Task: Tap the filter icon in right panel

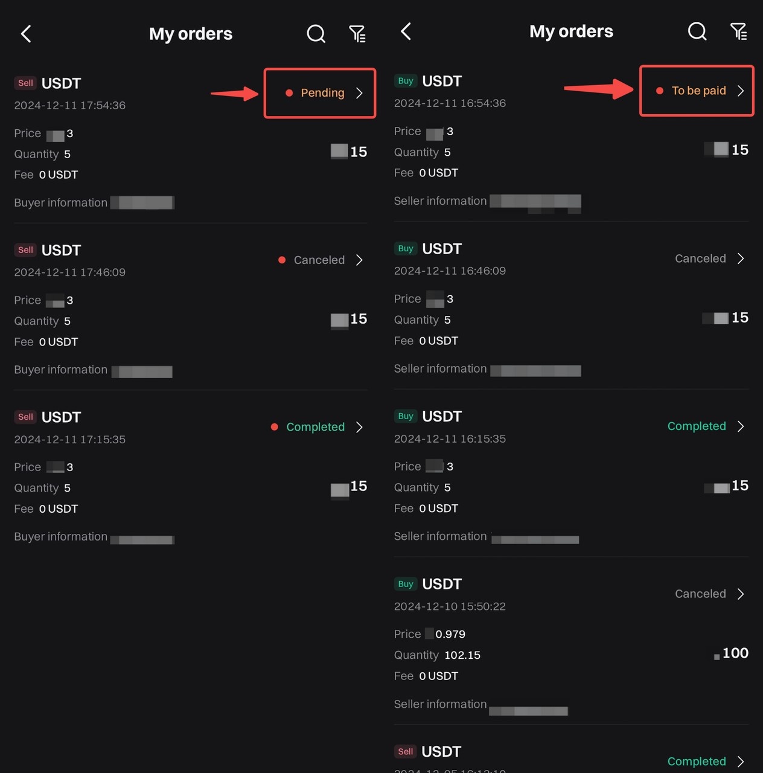Action: (x=738, y=31)
